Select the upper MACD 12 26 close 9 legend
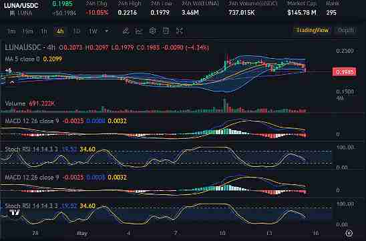 click(x=32, y=121)
